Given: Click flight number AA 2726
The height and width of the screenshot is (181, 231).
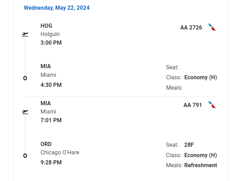Looking at the screenshot, I should (191, 27).
